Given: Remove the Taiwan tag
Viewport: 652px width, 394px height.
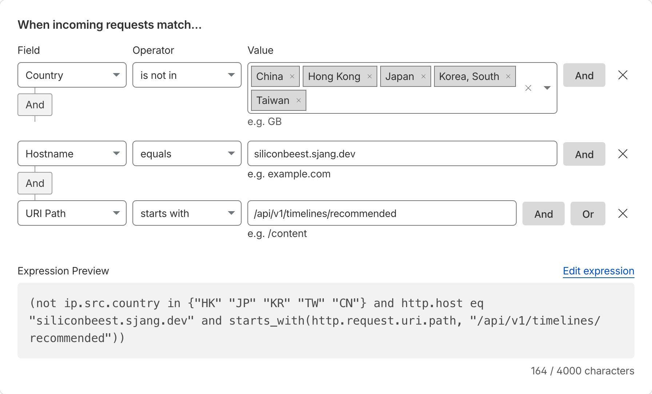Looking at the screenshot, I should [x=299, y=100].
